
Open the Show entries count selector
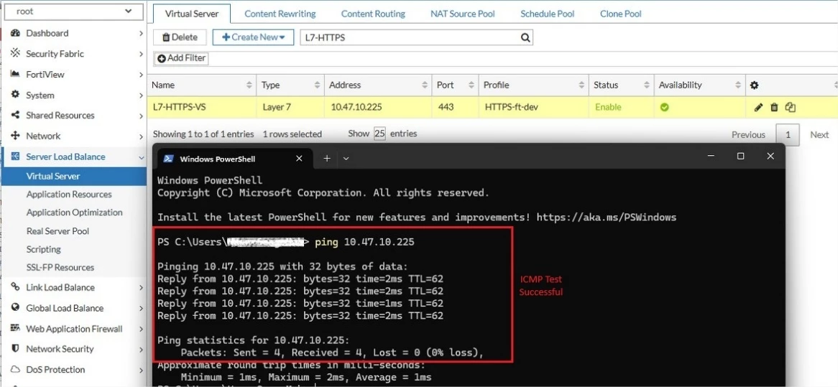point(379,134)
